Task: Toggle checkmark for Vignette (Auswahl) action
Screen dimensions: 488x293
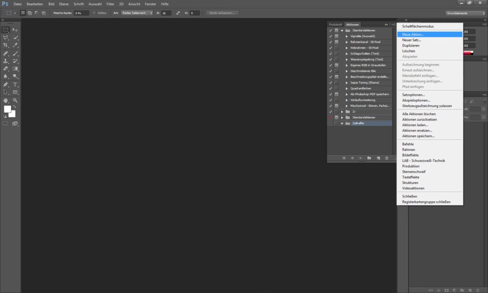Action: click(x=330, y=36)
